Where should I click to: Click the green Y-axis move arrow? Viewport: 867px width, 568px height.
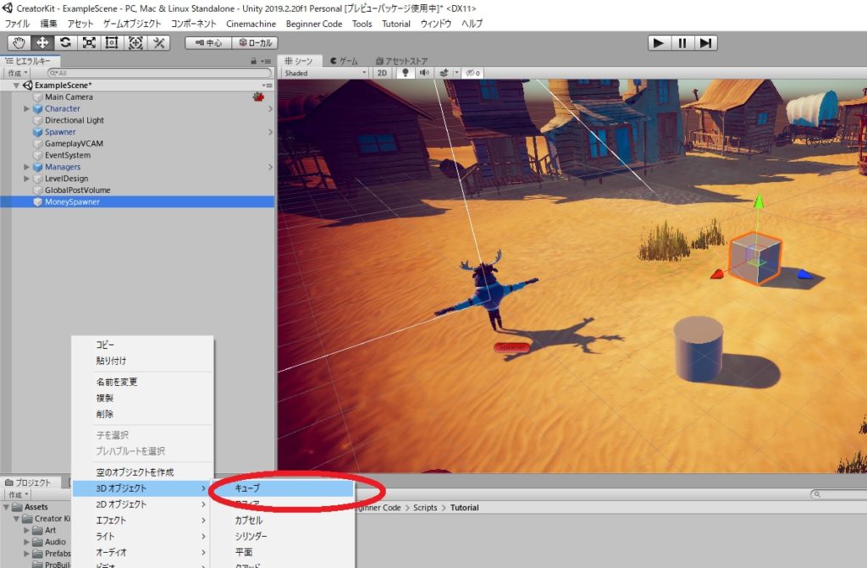(759, 202)
